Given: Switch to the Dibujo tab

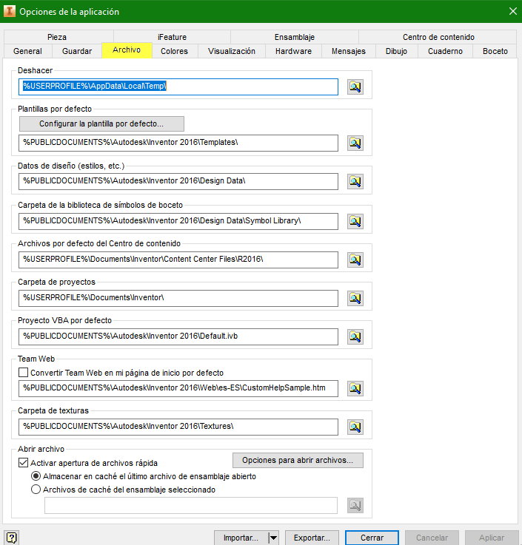Looking at the screenshot, I should (x=396, y=51).
